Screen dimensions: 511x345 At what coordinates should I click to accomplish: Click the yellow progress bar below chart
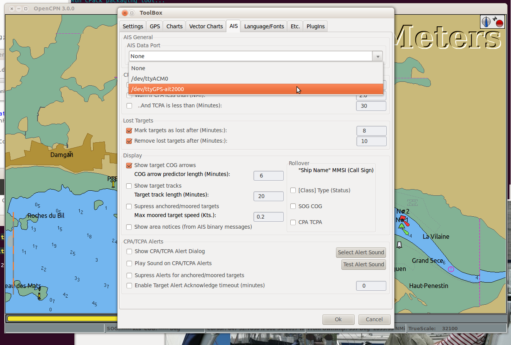62,319
